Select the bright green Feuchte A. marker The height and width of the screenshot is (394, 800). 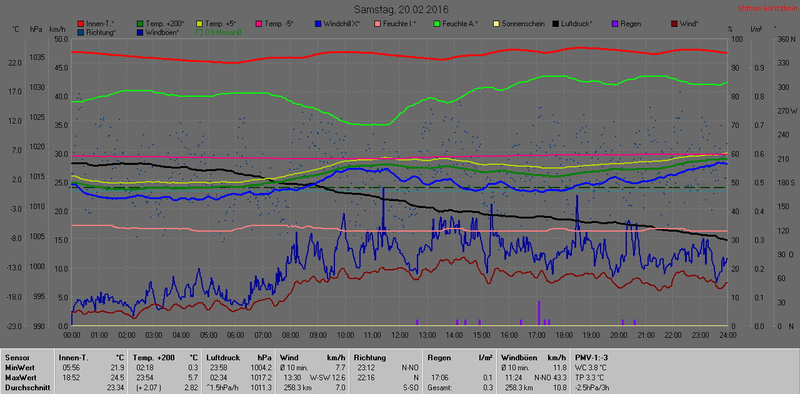437,24
